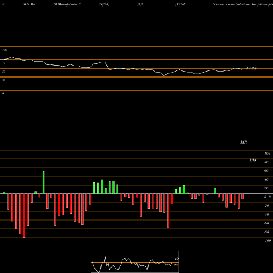Click the -40 label on MR axis

[266, 215]
